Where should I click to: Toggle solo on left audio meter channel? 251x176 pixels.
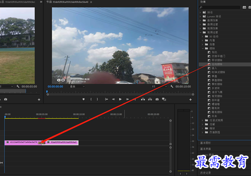coord(181,174)
